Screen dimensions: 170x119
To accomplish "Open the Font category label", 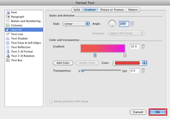I will pyautogui.click(x=14, y=12).
